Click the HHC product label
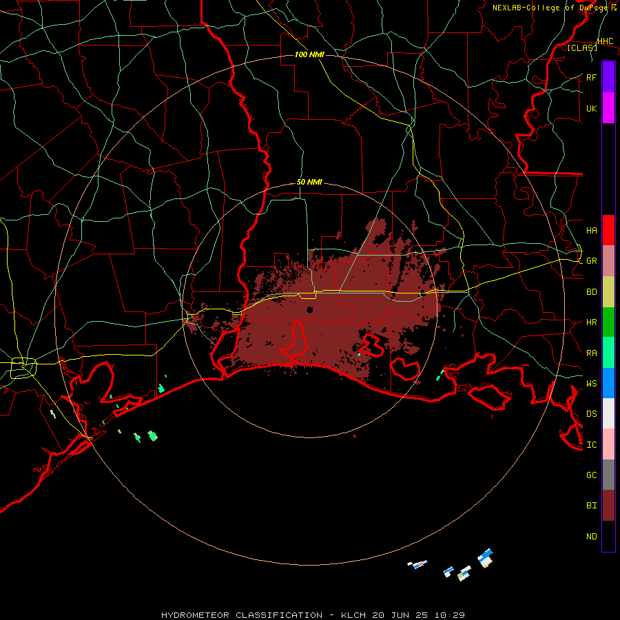The width and height of the screenshot is (620, 620). pyautogui.click(x=605, y=41)
